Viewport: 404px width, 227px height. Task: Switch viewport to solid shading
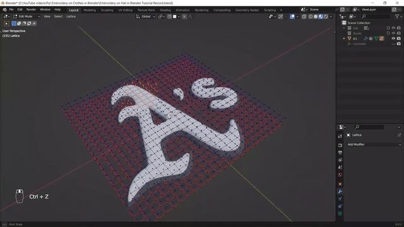316,16
